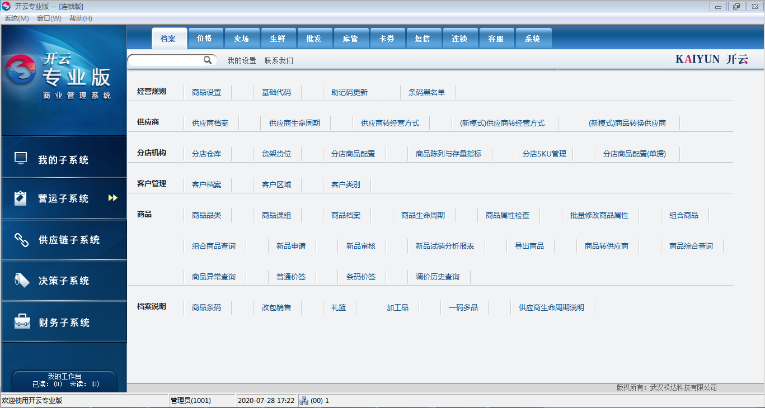Viewport: 765px width, 408px height.
Task: Open 我的设置 link
Action: point(242,60)
